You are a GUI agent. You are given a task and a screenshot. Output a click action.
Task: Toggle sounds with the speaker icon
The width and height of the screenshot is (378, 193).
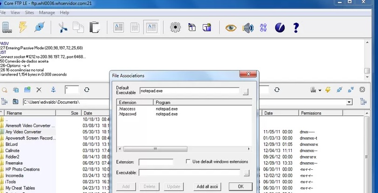click(247, 28)
